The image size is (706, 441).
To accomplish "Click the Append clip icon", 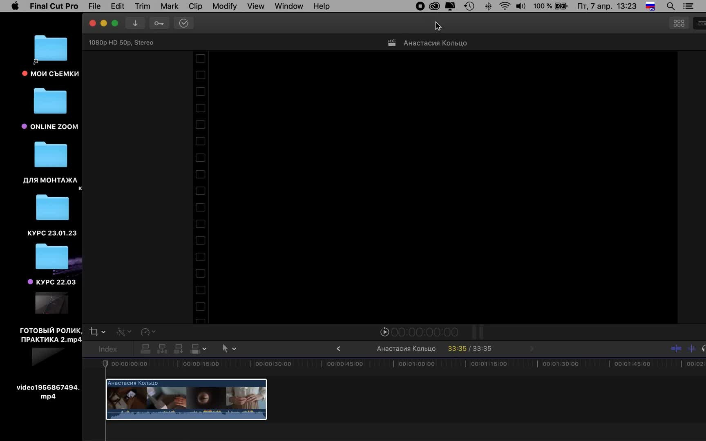I will point(178,349).
